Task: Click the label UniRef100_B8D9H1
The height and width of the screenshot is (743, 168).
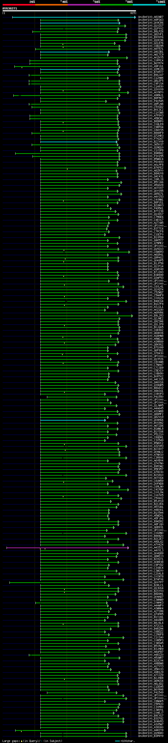Action: pos(150,594)
